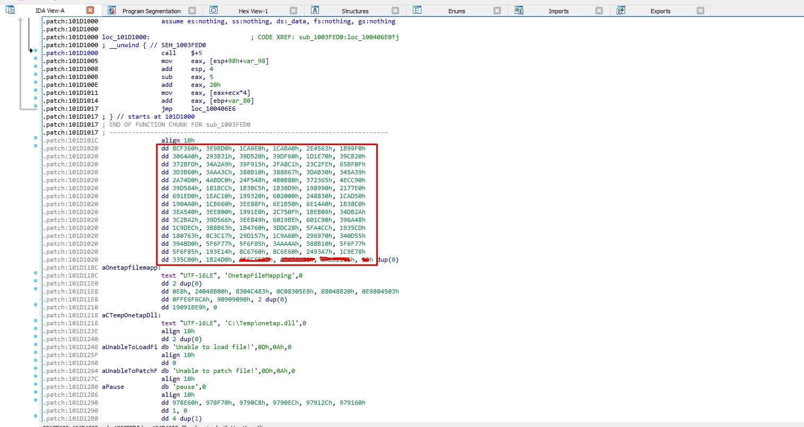The height and width of the screenshot is (427, 804).
Task: Toggle breakpoint dot at the 'pause' string line
Action: 36,384
